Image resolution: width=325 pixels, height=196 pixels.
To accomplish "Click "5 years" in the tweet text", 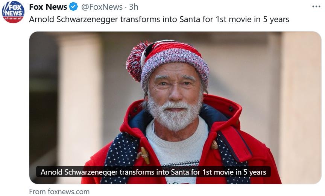I will (275, 19).
